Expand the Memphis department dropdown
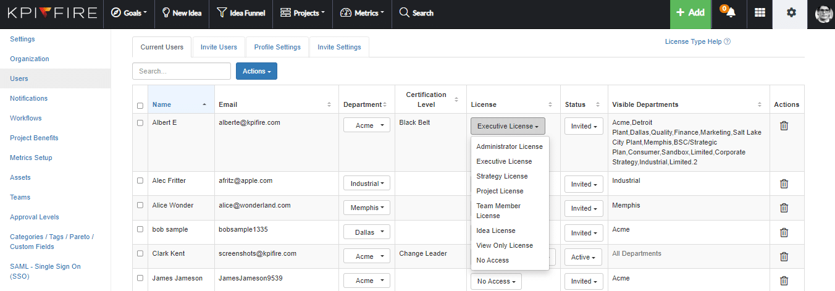Image resolution: width=835 pixels, height=291 pixels. [x=367, y=208]
